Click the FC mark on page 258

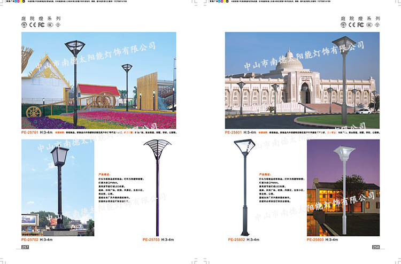click(360, 25)
